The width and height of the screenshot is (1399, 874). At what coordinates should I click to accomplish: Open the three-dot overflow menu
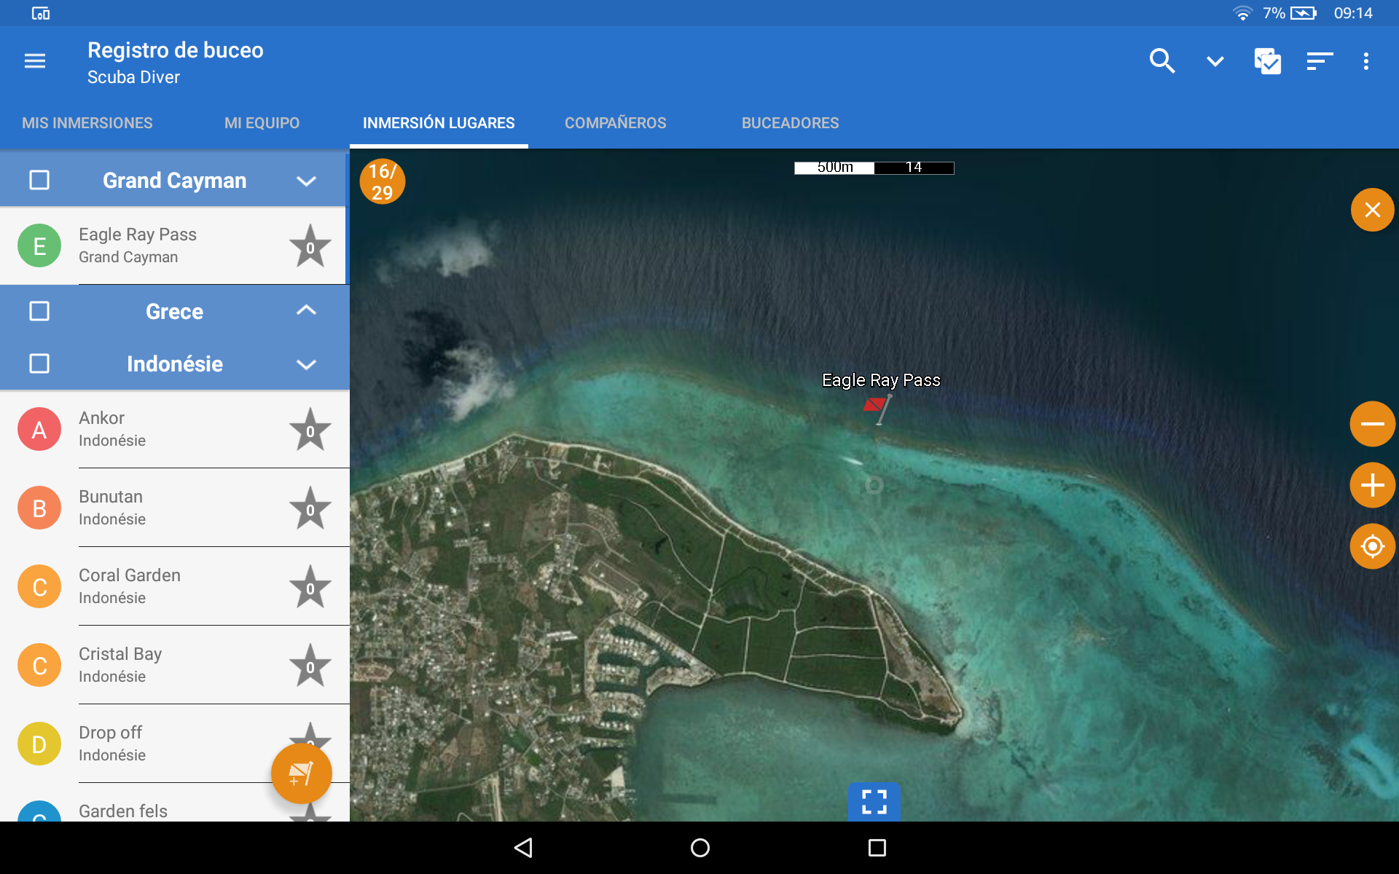(x=1366, y=61)
